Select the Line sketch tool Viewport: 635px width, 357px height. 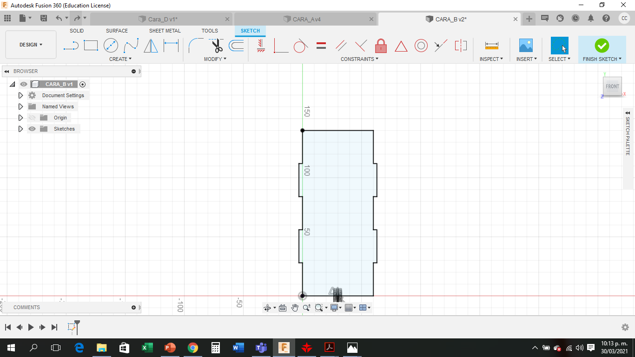point(71,46)
